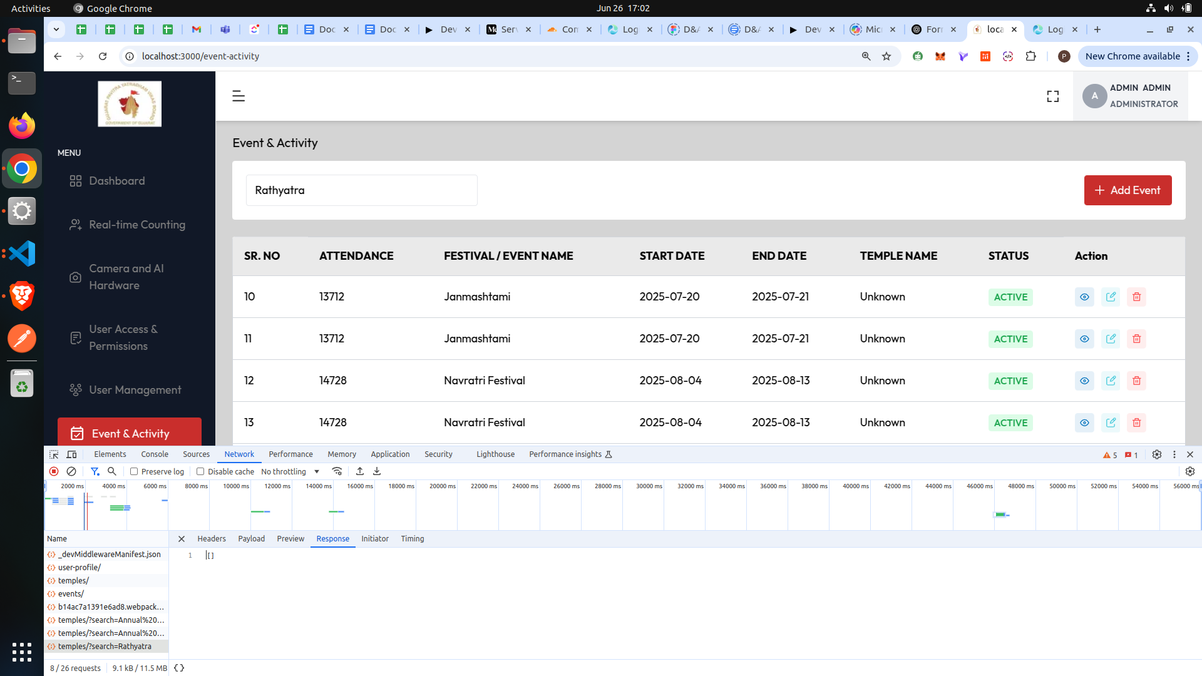Screen dimensions: 1202x676
Task: View details of event row 11
Action: 1084,339
